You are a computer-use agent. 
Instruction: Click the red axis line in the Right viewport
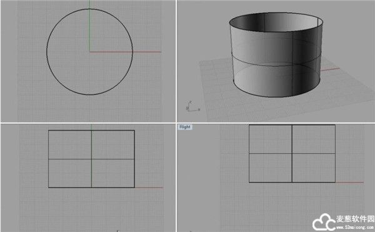(x=349, y=182)
